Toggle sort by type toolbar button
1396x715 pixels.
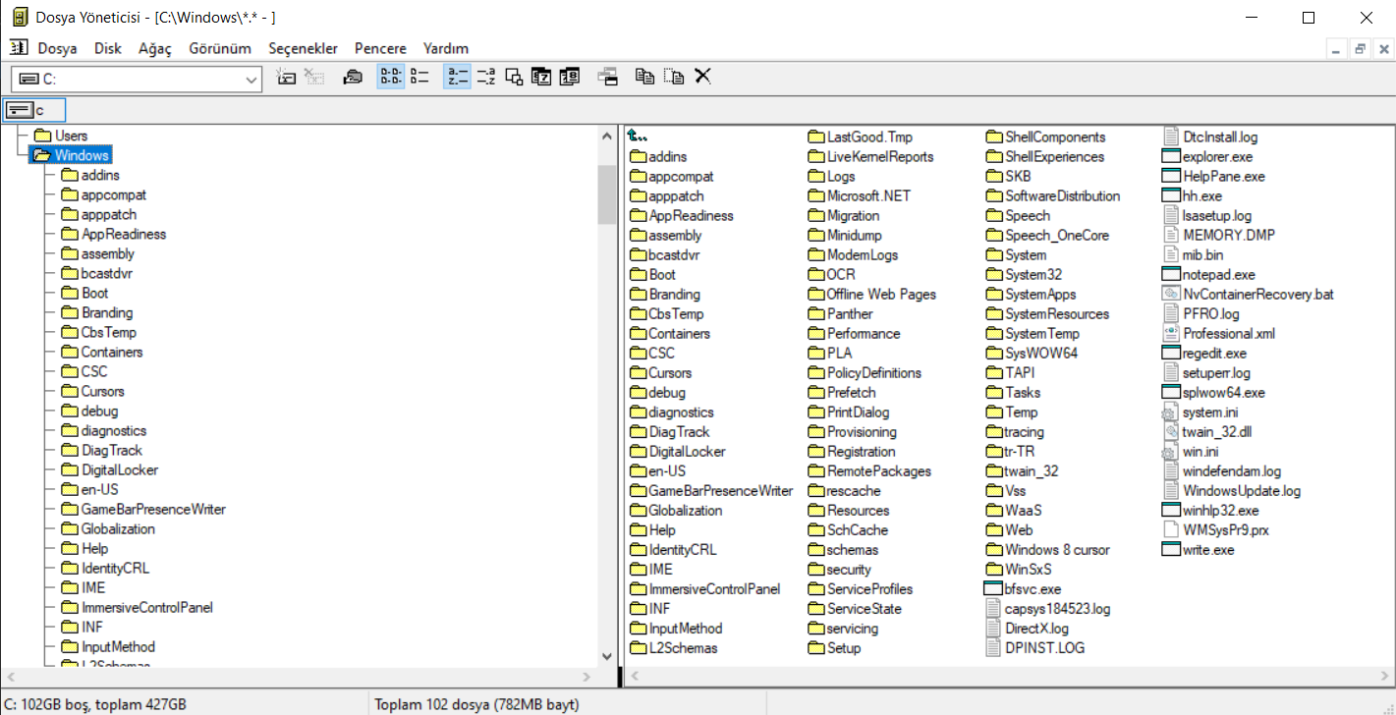click(x=485, y=77)
